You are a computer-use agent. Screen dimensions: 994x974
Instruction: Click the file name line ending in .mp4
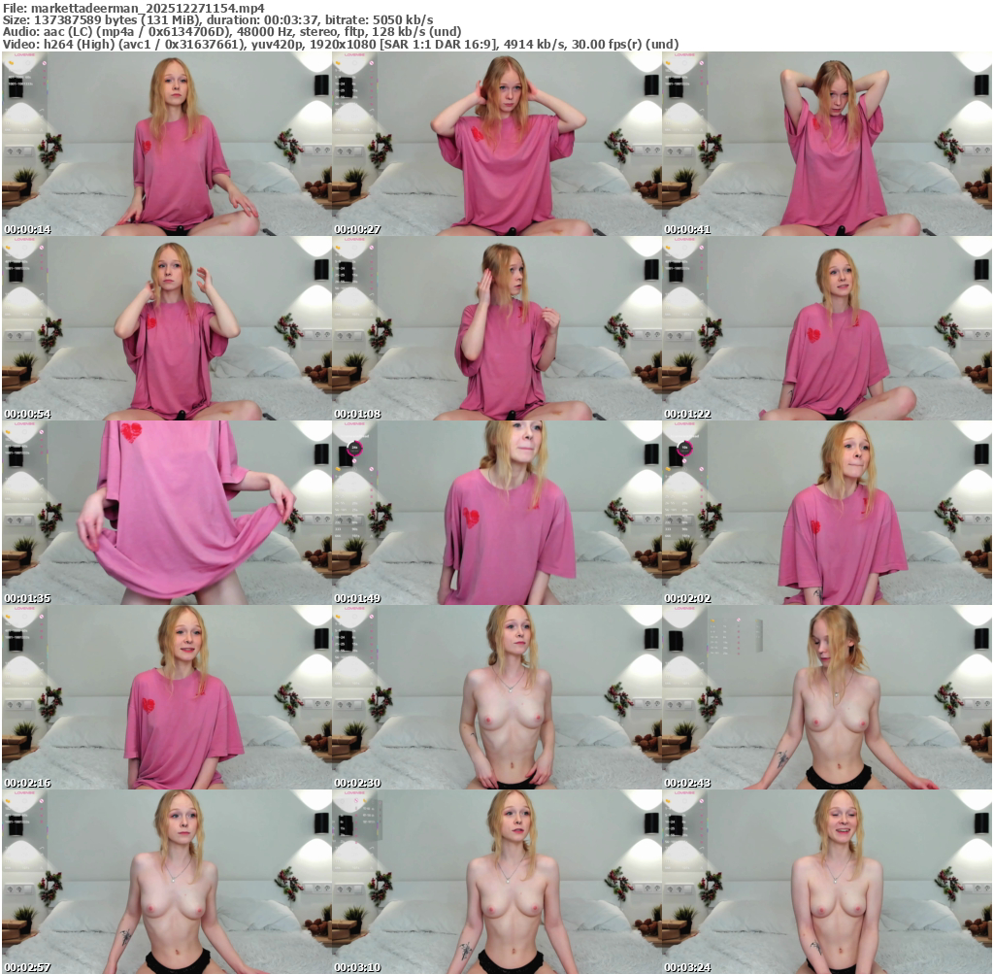(134, 8)
